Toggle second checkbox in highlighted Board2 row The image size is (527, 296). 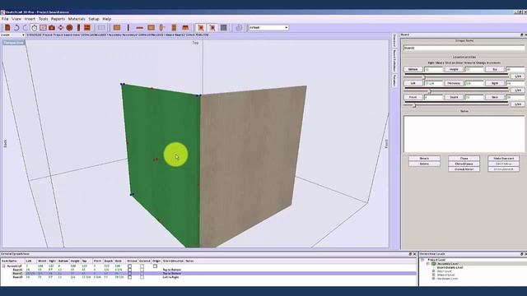[142, 274]
